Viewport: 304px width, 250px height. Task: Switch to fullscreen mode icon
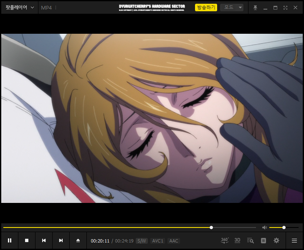[x=285, y=8]
